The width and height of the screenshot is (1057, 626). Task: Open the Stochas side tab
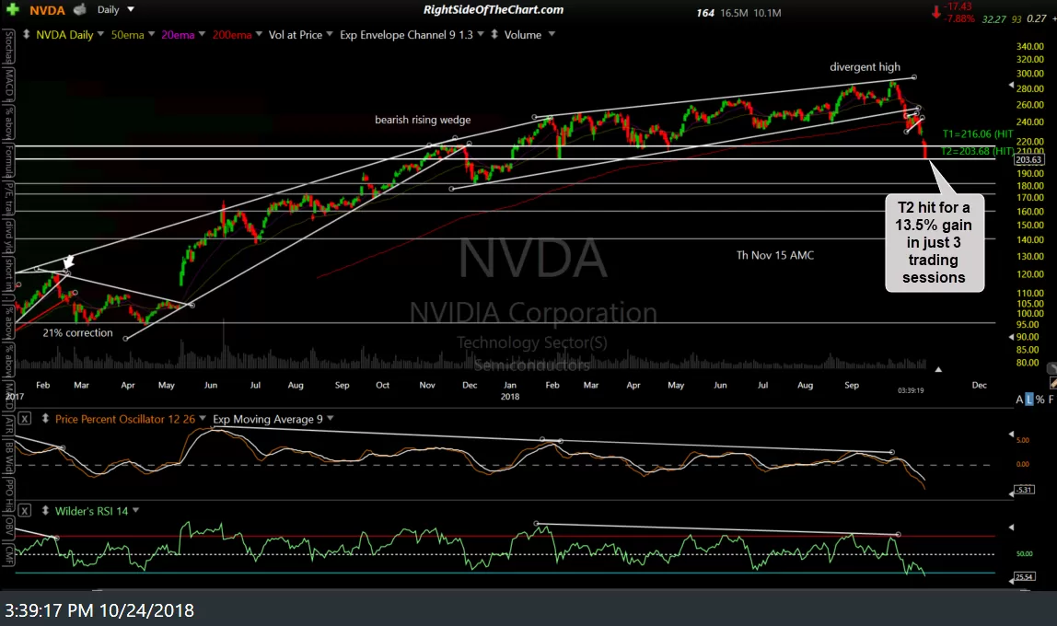click(9, 48)
